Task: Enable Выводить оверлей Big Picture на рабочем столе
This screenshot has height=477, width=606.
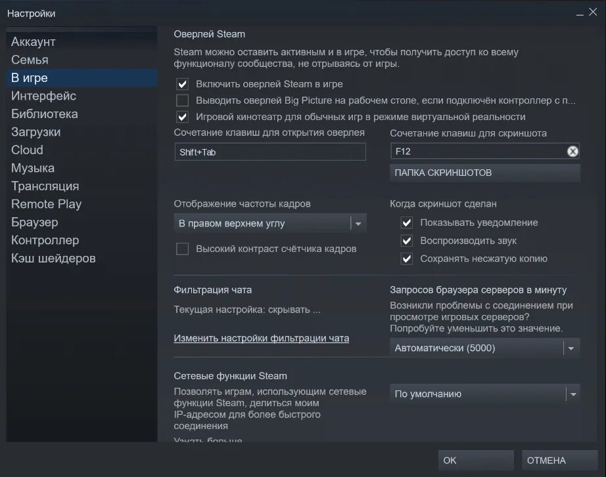Action: pos(183,100)
